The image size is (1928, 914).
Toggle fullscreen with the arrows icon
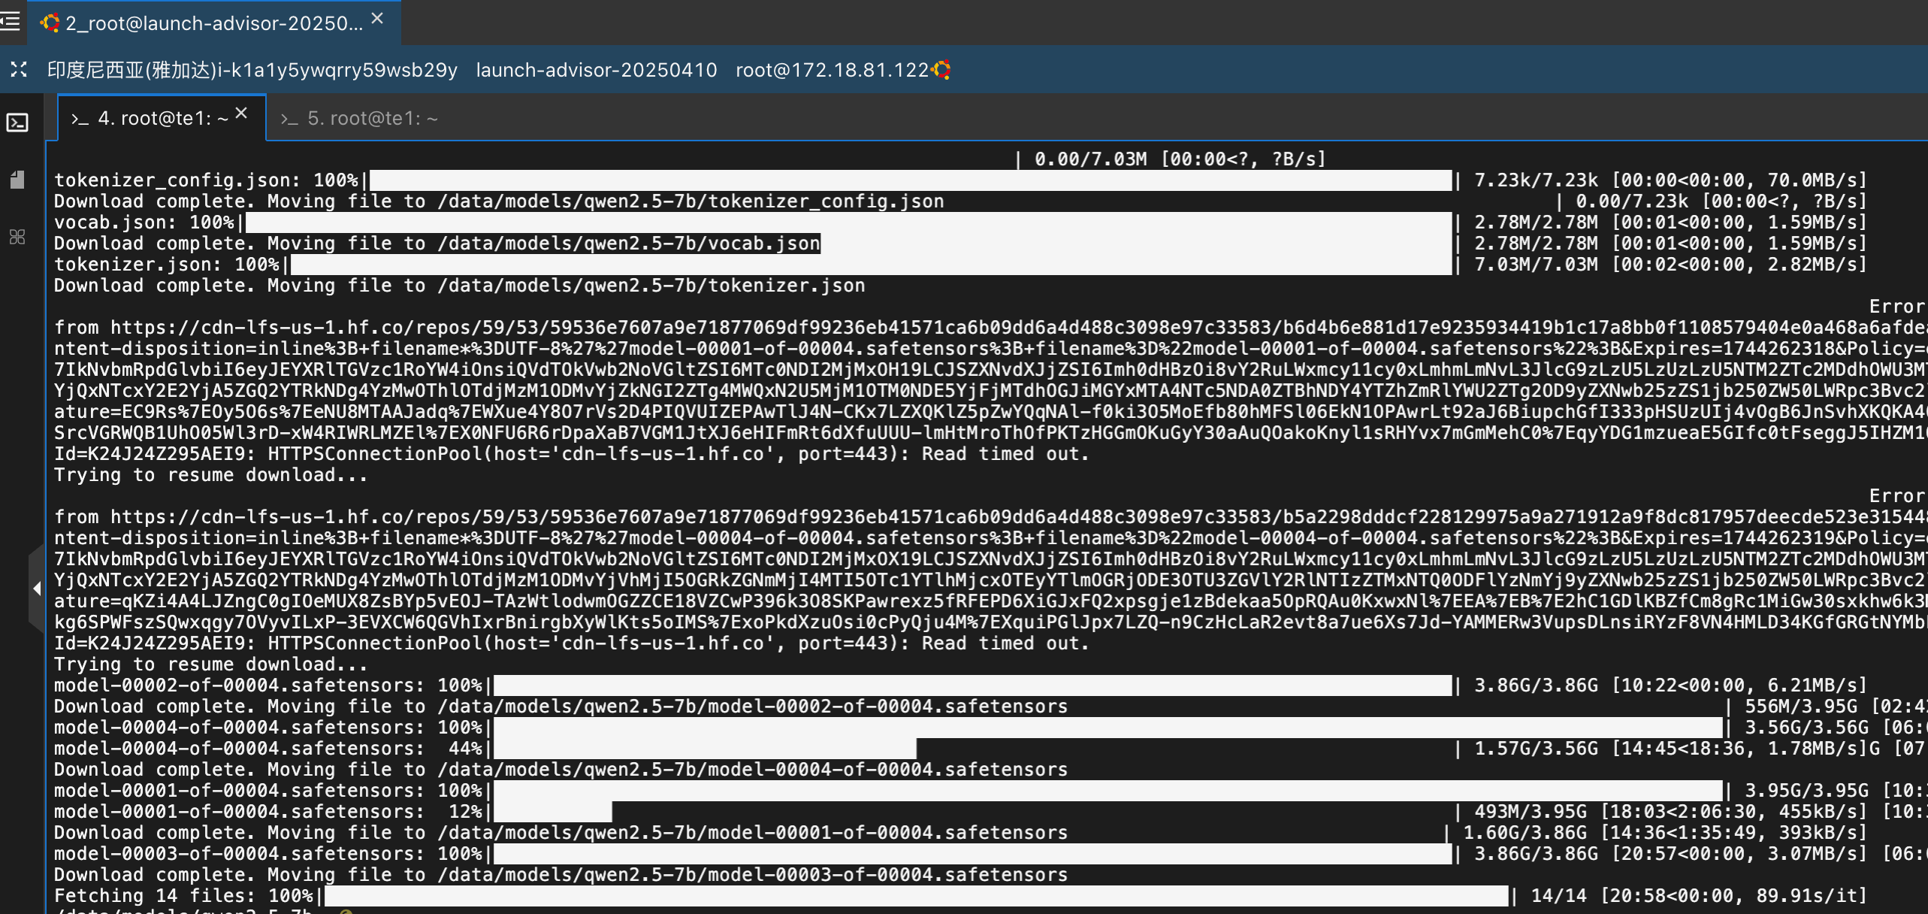(x=19, y=70)
